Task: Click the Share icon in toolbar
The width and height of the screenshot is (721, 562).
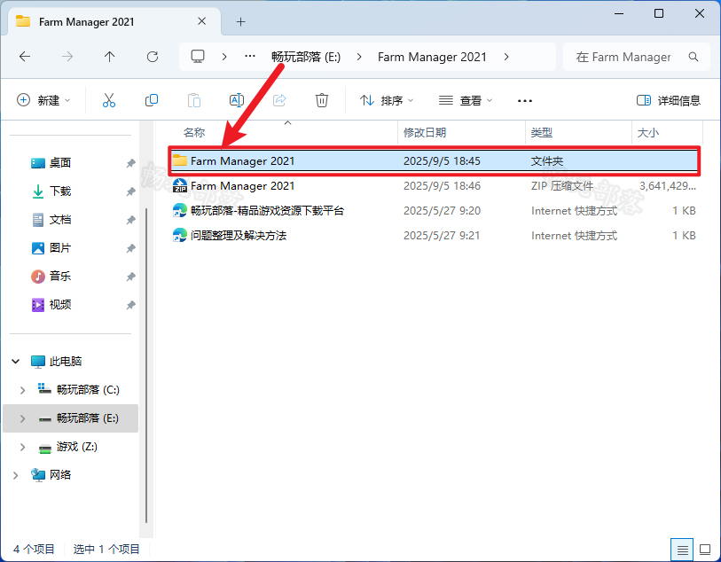Action: point(279,100)
